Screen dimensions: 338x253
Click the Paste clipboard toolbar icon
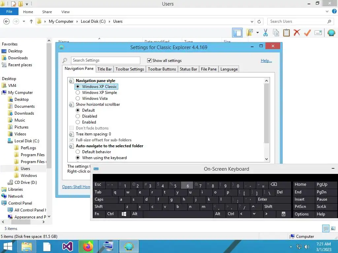286,33
